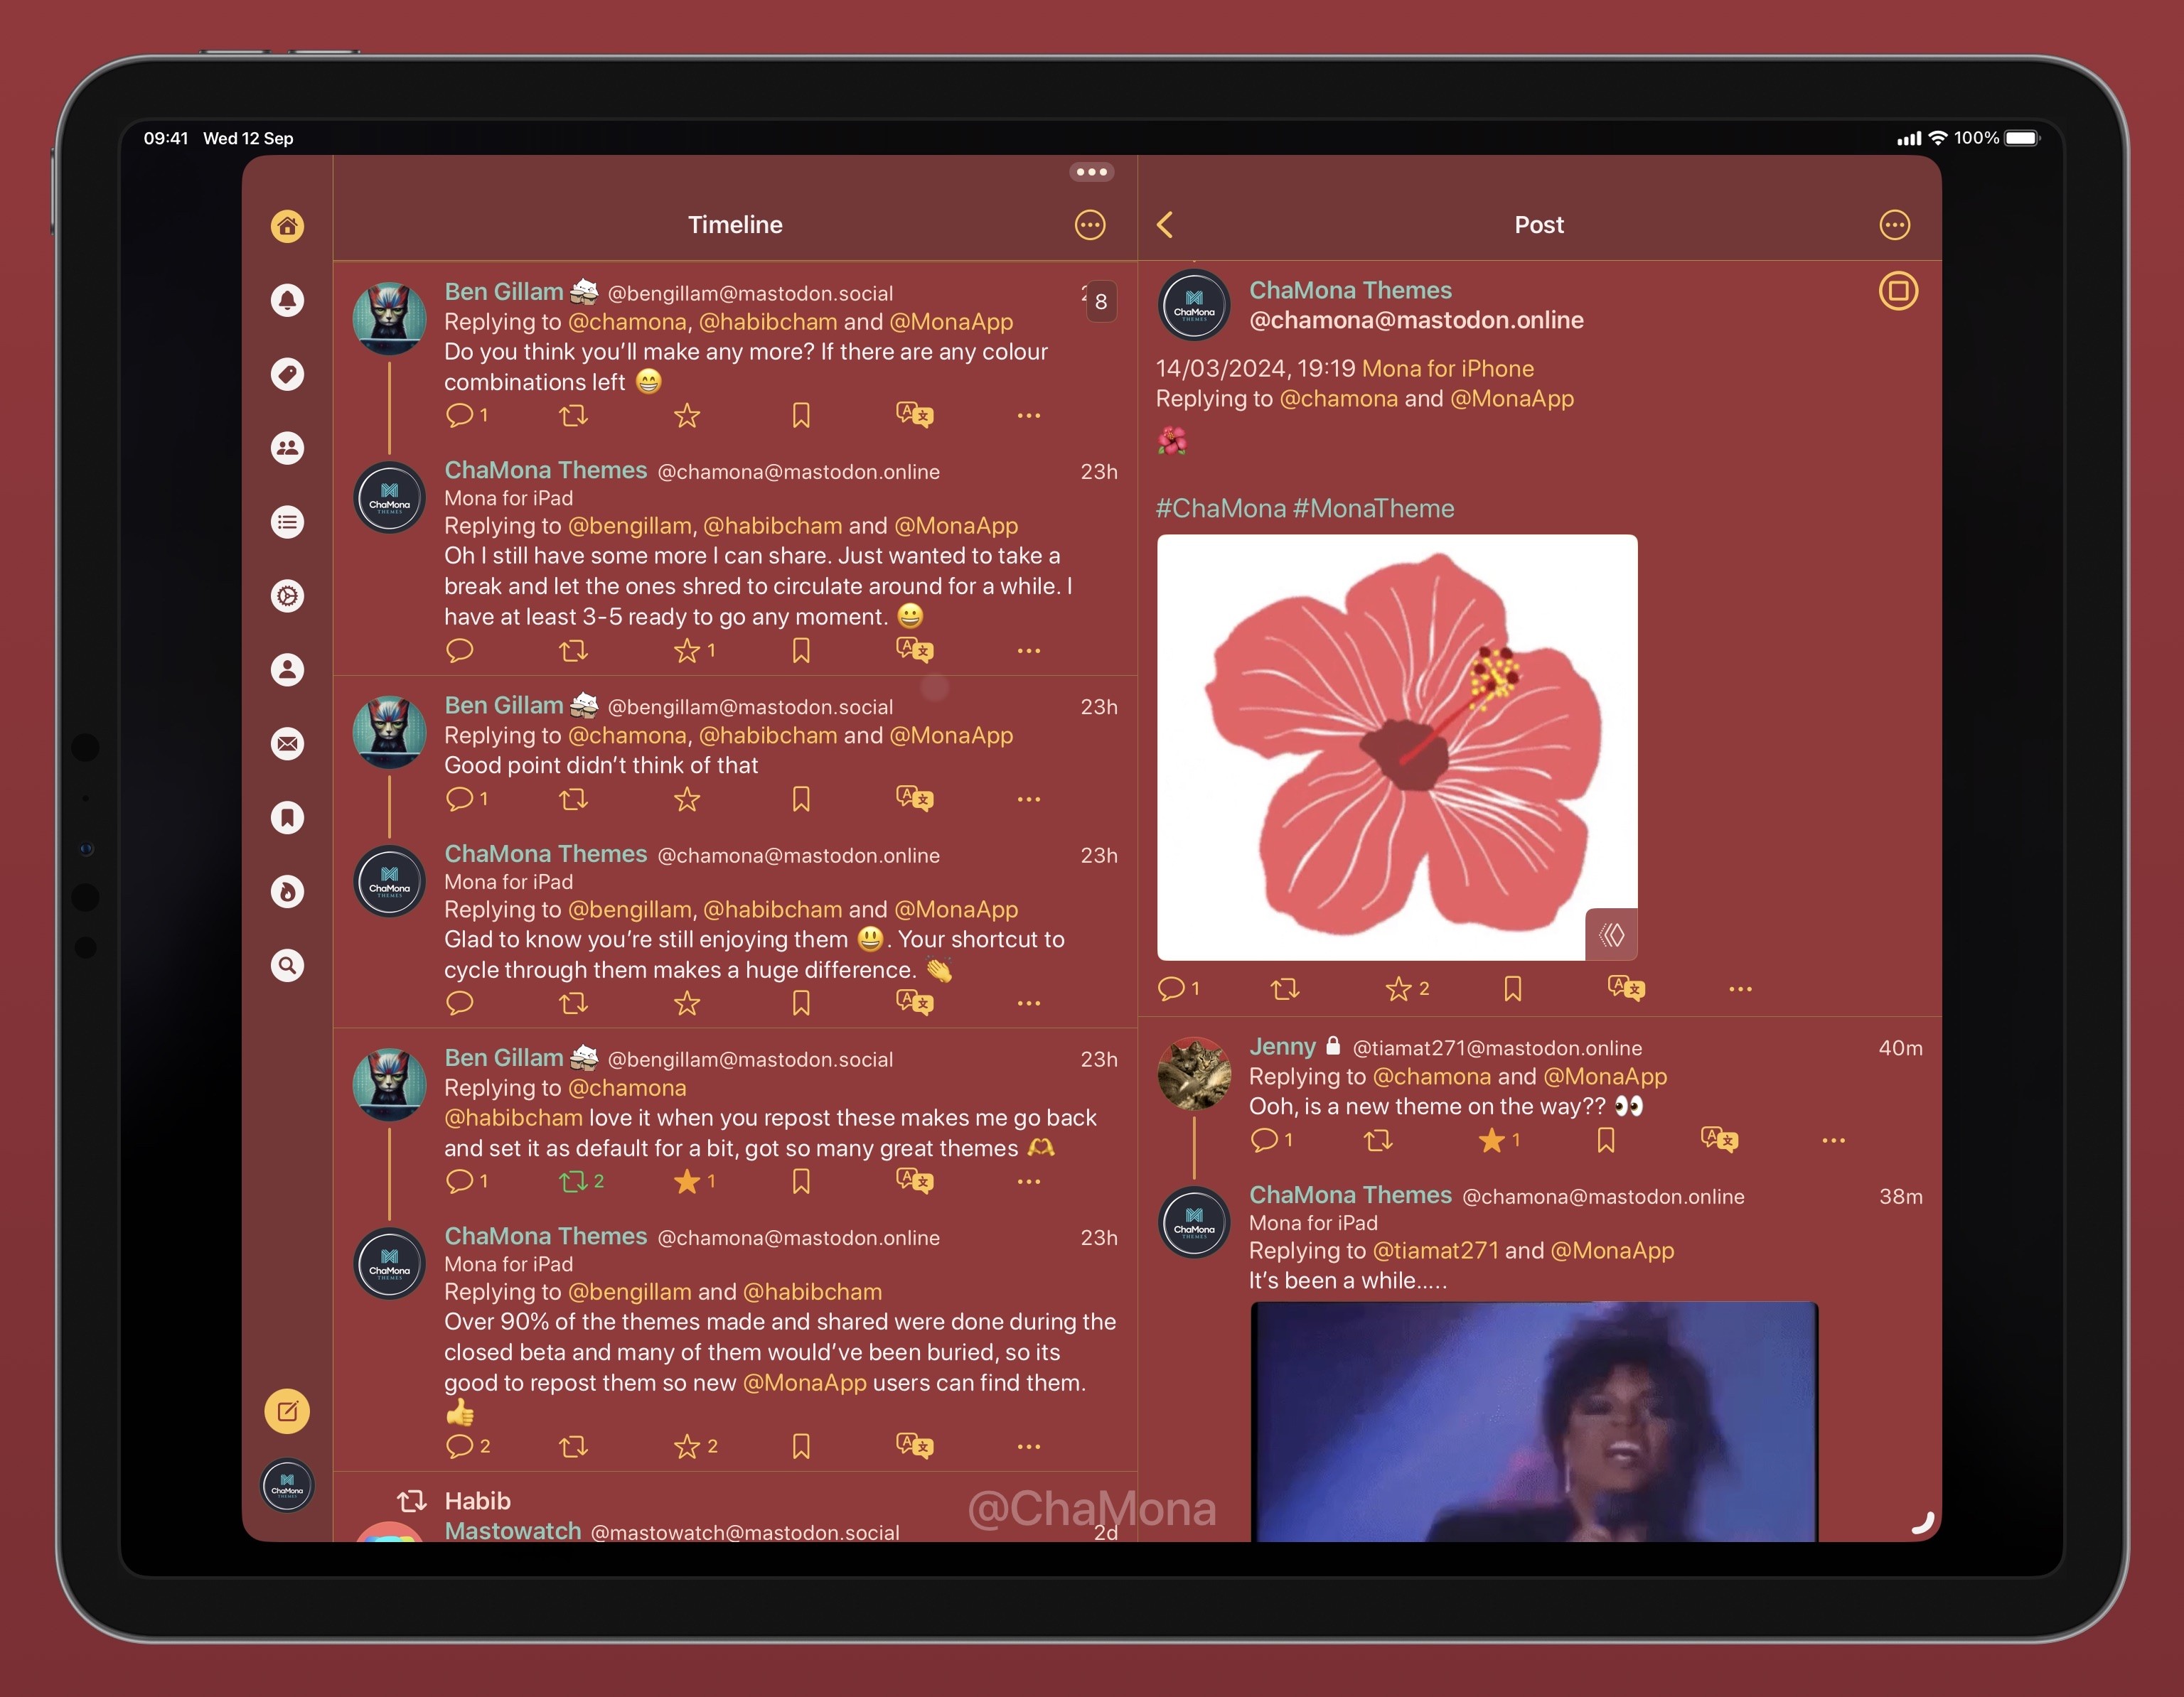Open the Home tab in sidebar
This screenshot has height=1697, width=2184.
click(x=287, y=226)
